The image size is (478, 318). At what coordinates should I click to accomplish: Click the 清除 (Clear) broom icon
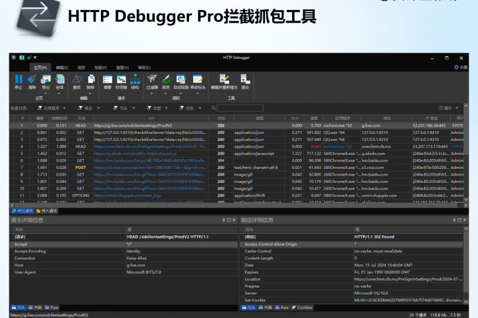[x=32, y=81]
